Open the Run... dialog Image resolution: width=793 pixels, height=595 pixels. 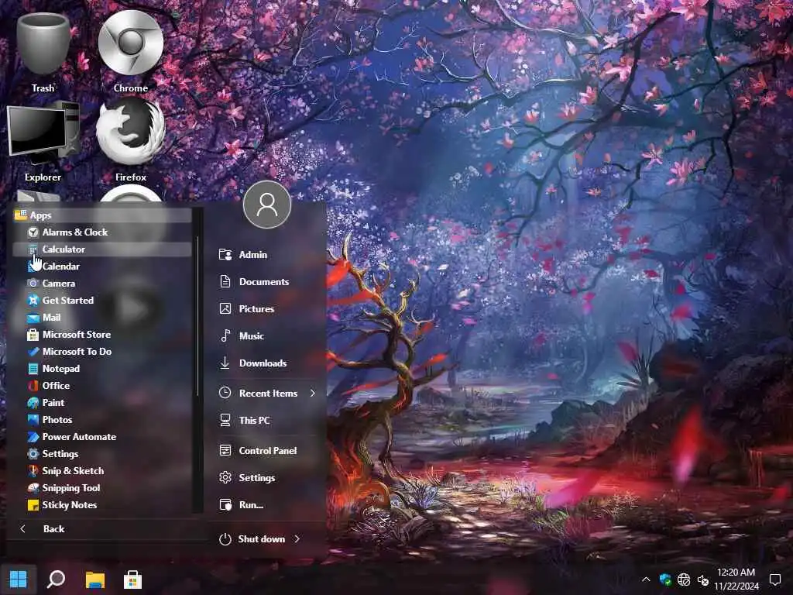click(x=267, y=505)
